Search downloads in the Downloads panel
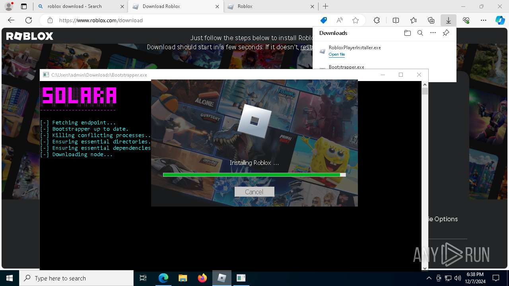The height and width of the screenshot is (286, 509). click(420, 33)
